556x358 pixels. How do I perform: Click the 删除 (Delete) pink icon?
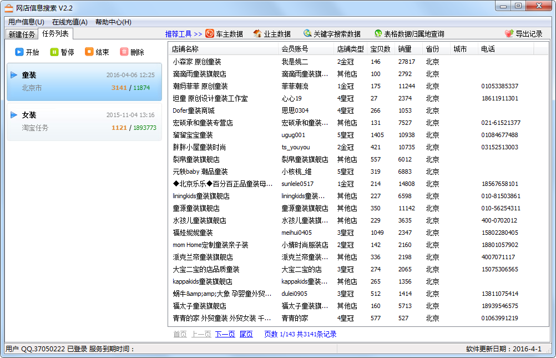[124, 52]
